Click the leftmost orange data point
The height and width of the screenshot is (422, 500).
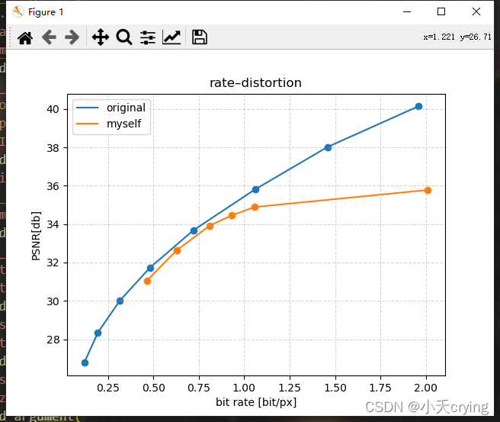[x=147, y=282]
